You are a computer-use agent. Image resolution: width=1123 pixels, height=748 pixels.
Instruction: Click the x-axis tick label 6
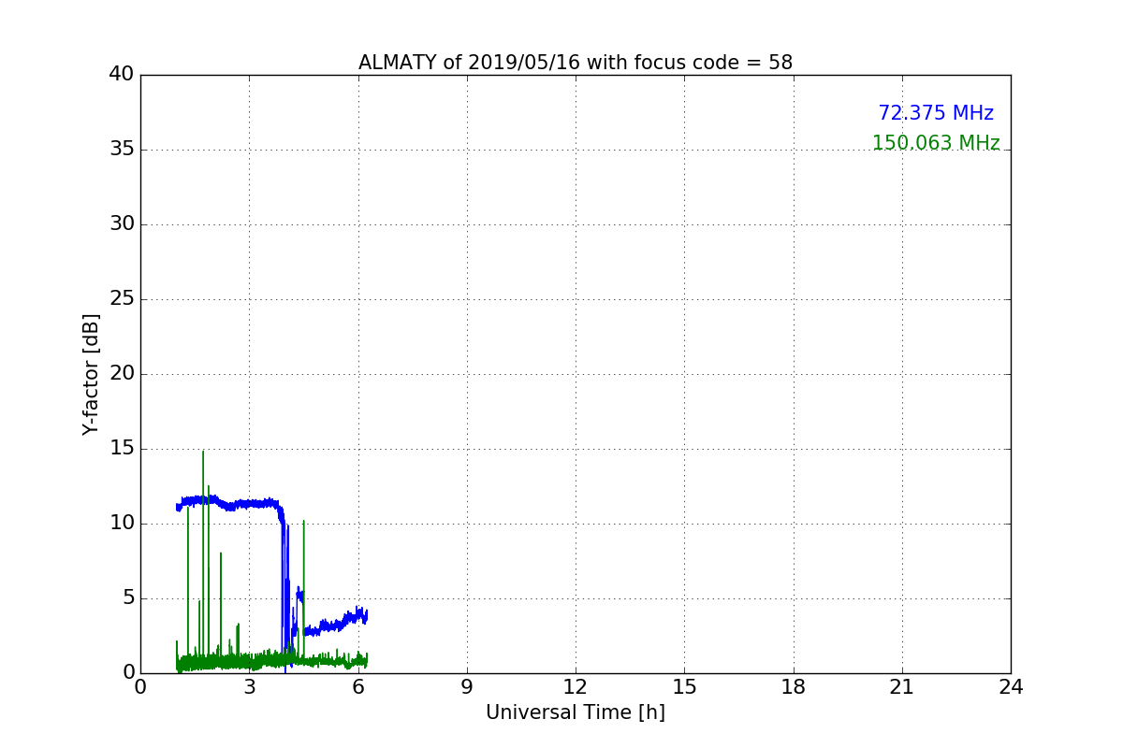(x=357, y=687)
